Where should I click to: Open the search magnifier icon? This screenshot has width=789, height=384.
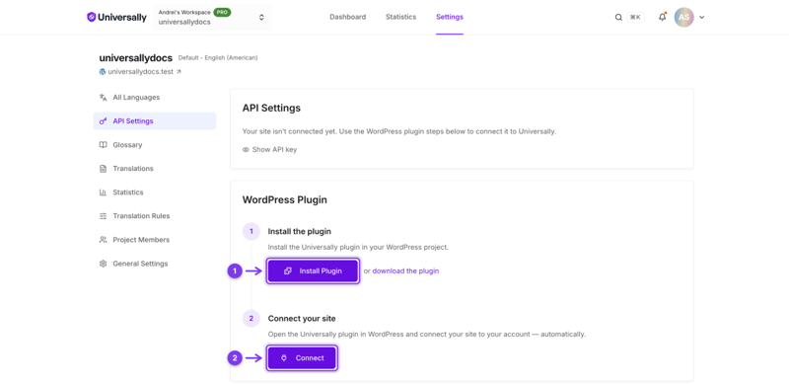(618, 17)
